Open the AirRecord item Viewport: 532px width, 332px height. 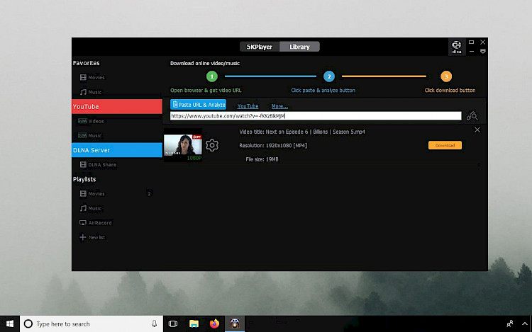[95, 223]
